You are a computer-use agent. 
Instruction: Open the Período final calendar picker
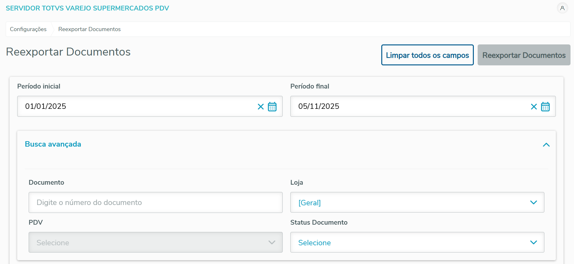click(x=545, y=107)
